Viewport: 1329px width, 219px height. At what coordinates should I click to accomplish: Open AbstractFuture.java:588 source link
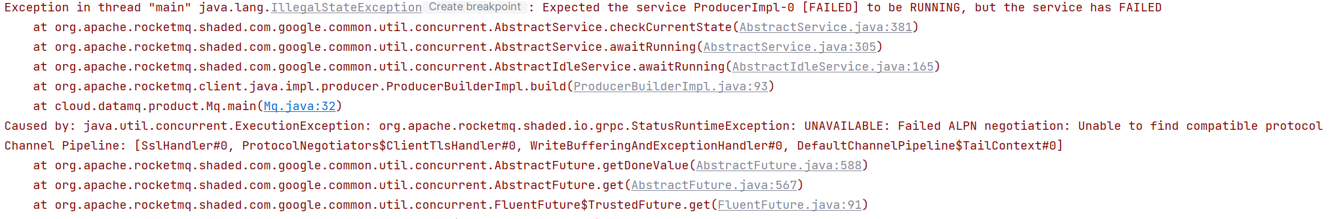[779, 166]
